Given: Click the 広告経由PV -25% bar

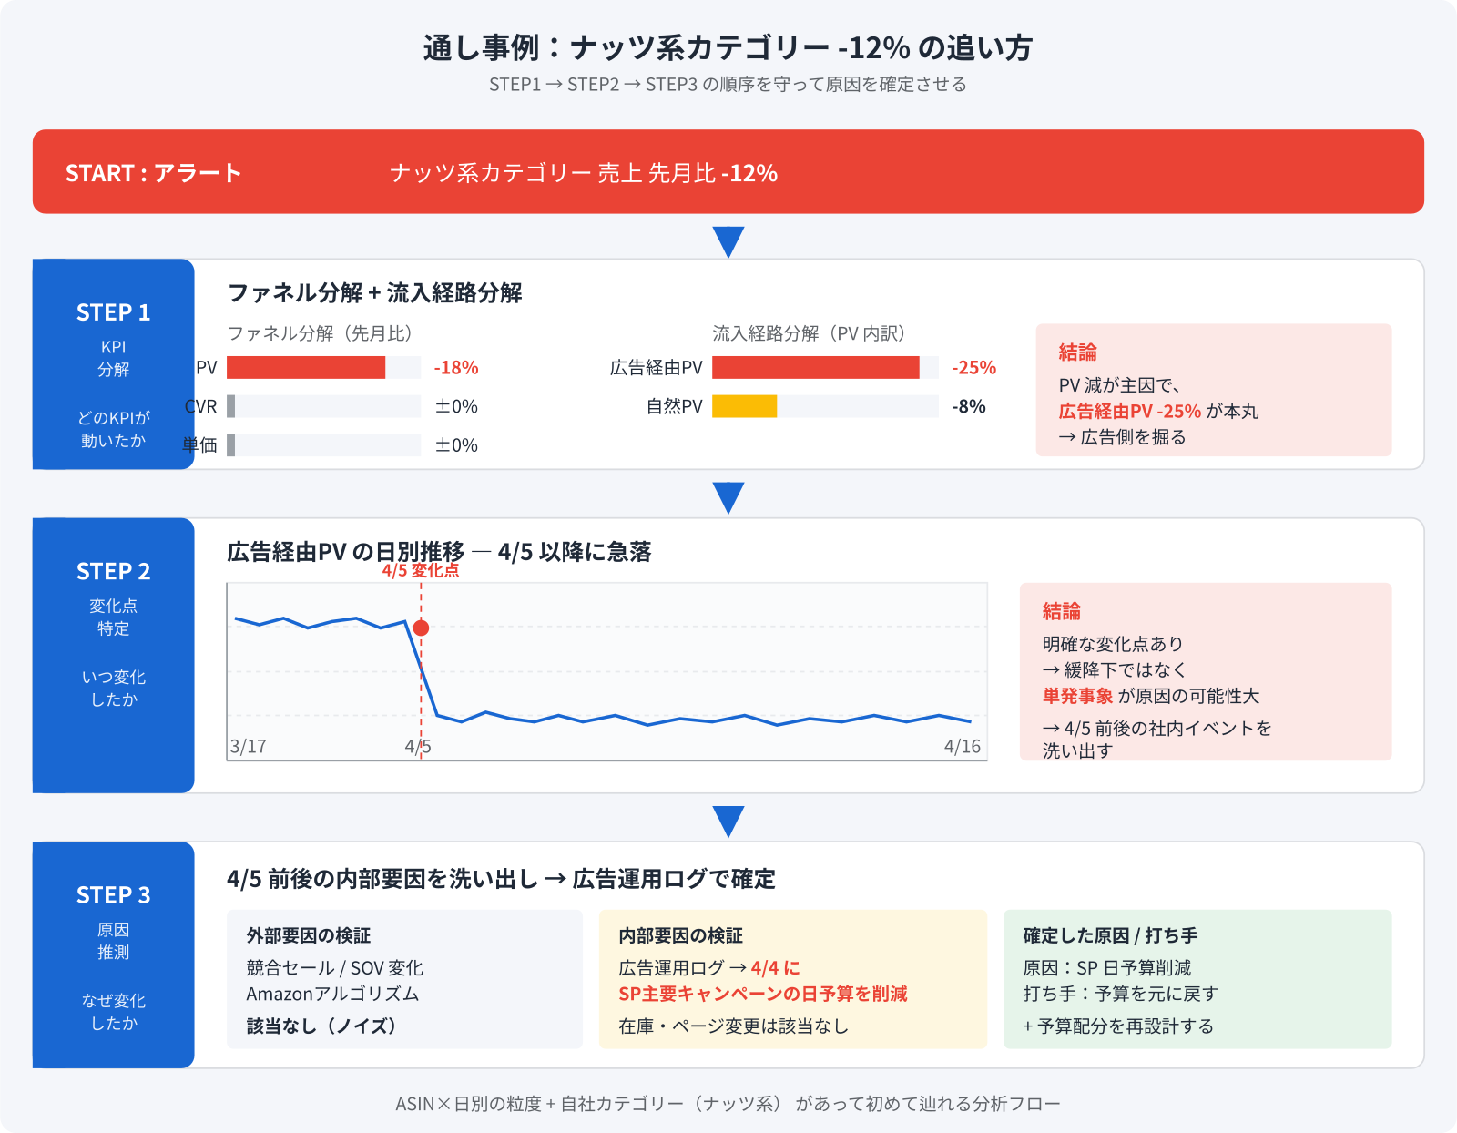Looking at the screenshot, I should pos(815,369).
